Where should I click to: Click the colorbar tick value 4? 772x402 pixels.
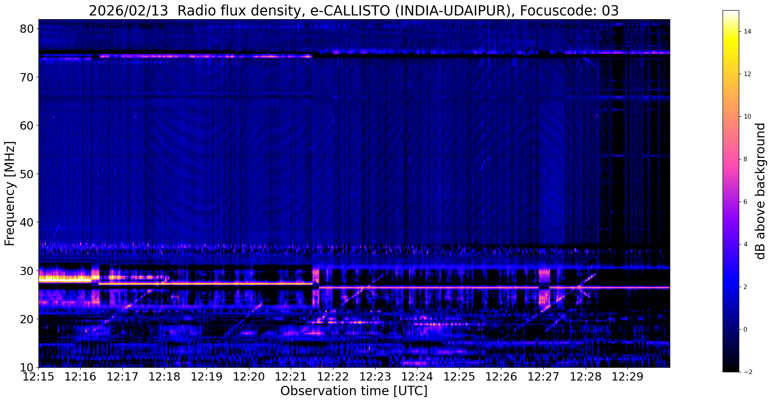[745, 245]
